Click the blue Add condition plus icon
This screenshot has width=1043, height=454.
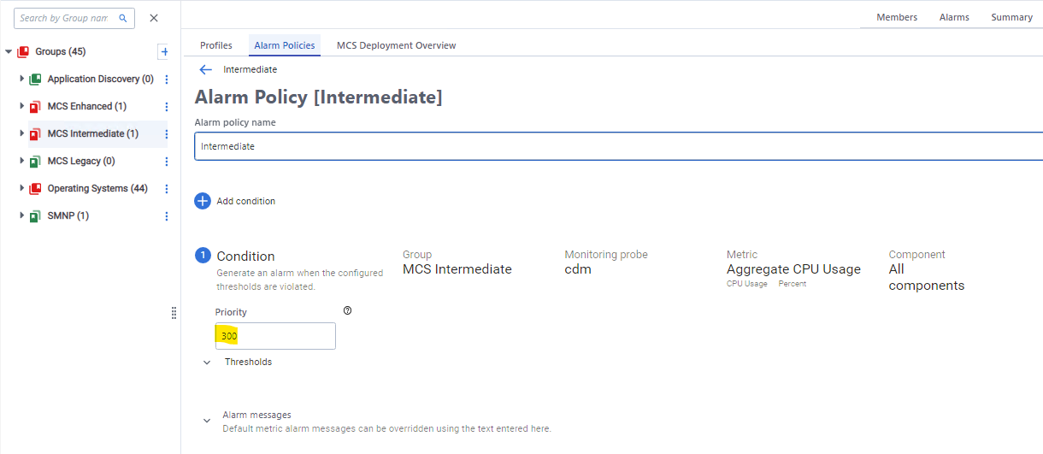point(203,201)
